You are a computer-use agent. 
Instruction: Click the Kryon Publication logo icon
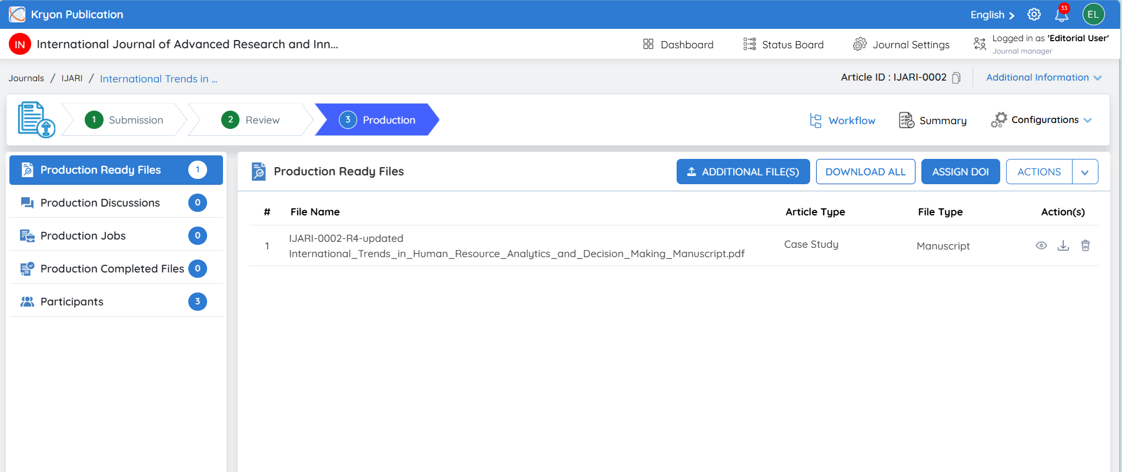pyautogui.click(x=17, y=14)
